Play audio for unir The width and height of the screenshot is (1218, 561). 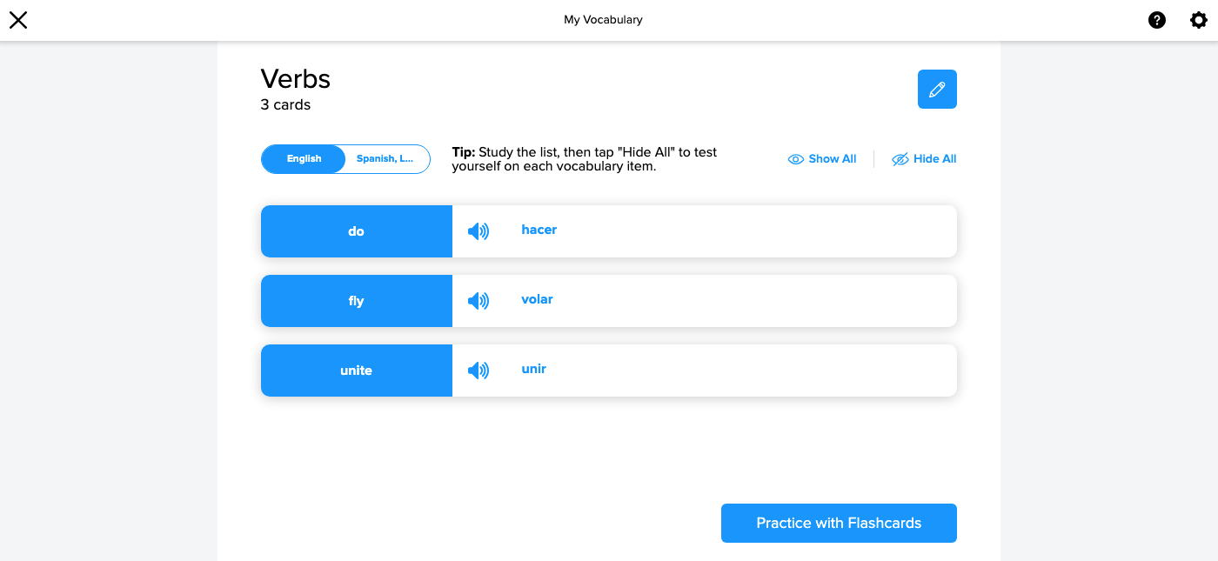coord(478,371)
